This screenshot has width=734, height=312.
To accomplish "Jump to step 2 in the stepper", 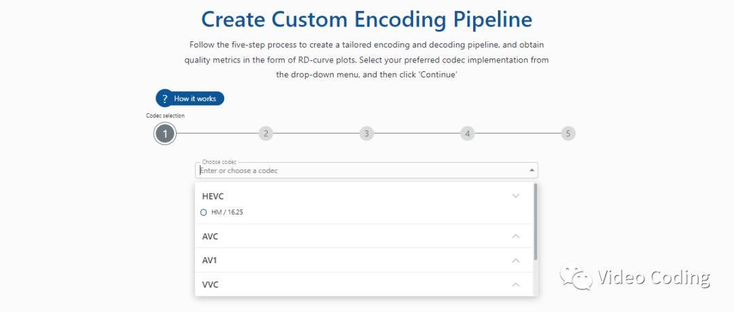I will (266, 134).
